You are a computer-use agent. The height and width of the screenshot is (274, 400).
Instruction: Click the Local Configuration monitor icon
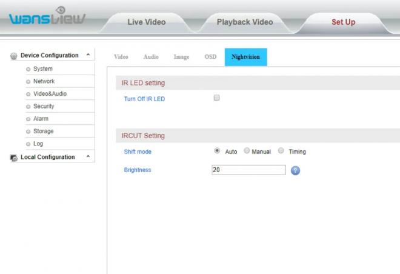coord(13,158)
